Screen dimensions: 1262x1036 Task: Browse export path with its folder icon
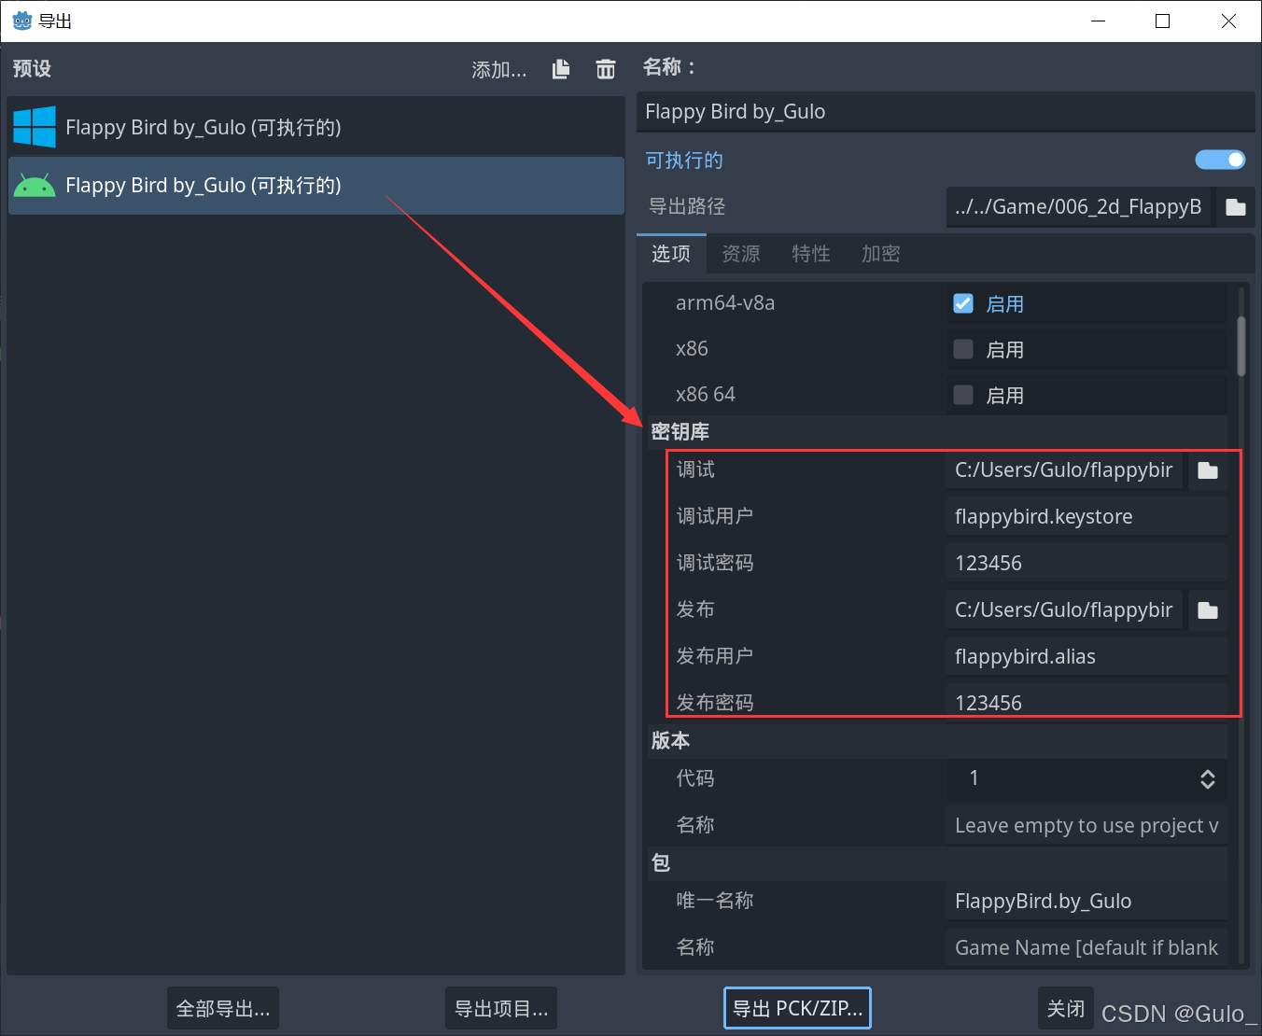pyautogui.click(x=1235, y=206)
